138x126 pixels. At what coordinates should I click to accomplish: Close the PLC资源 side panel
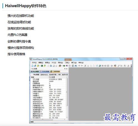(x=67, y=69)
